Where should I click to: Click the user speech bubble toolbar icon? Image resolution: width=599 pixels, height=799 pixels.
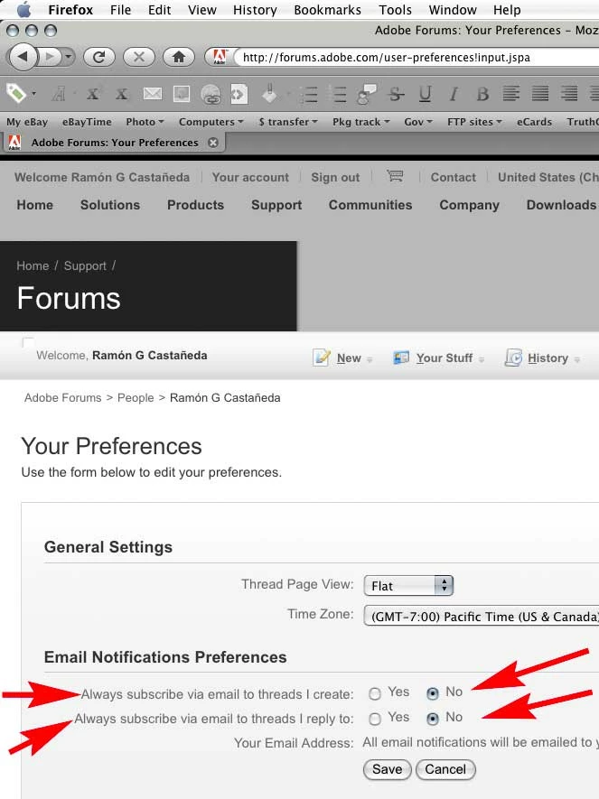tap(367, 94)
